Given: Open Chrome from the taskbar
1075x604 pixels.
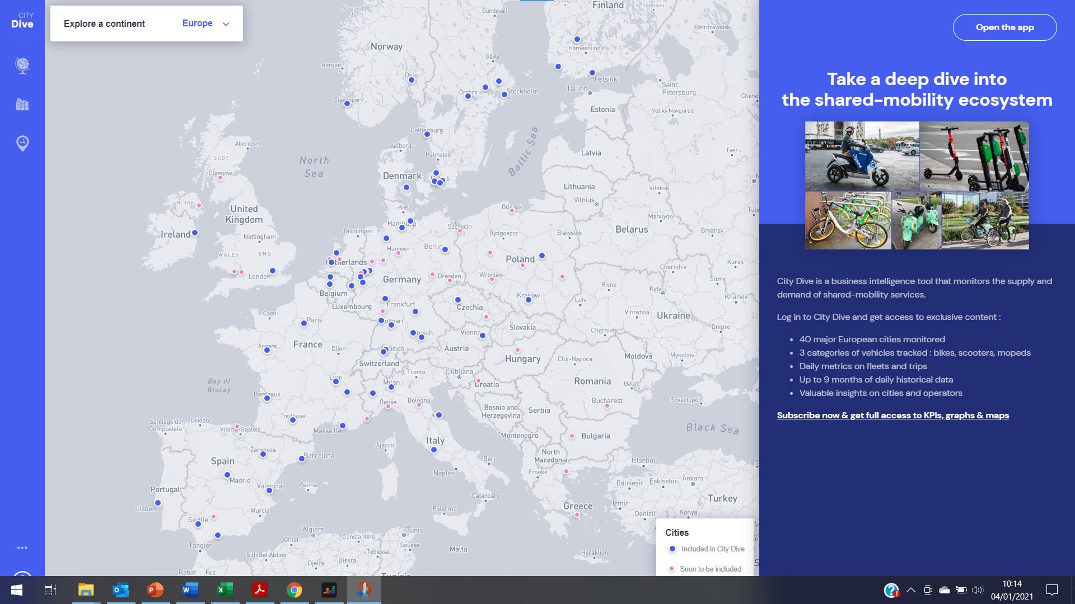Looking at the screenshot, I should coord(294,590).
